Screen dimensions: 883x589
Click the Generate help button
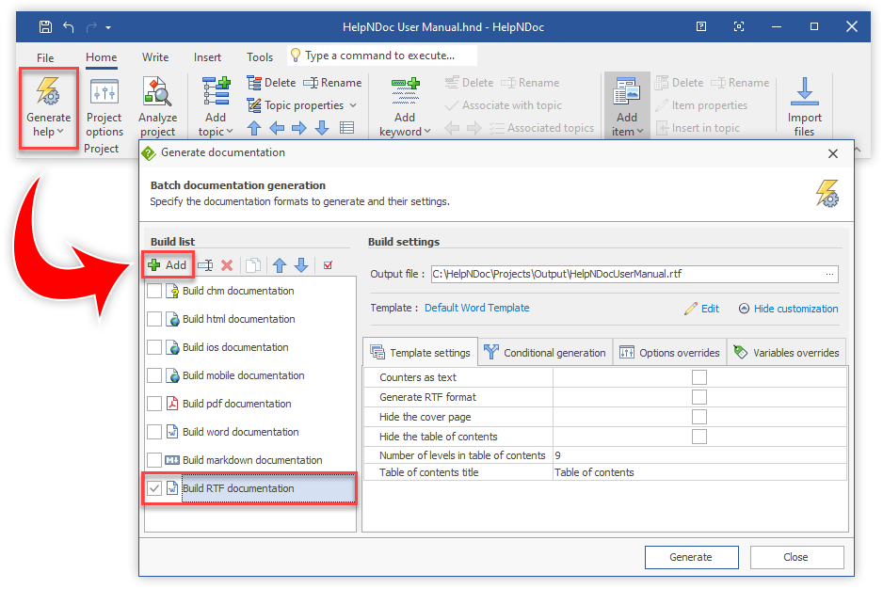pyautogui.click(x=48, y=107)
